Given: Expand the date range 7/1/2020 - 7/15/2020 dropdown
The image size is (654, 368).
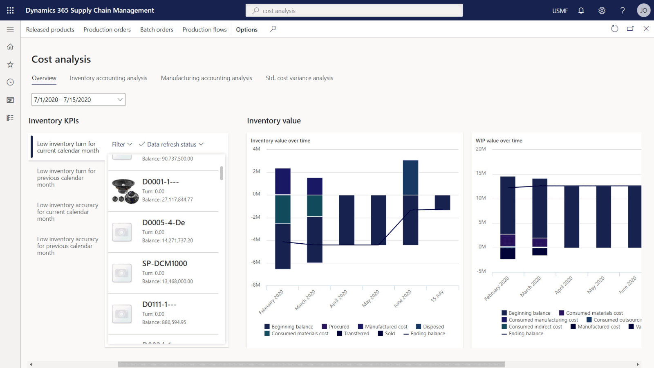Looking at the screenshot, I should (x=120, y=99).
